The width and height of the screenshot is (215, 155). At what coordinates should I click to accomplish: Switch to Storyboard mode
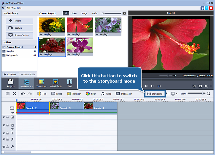point(154,94)
